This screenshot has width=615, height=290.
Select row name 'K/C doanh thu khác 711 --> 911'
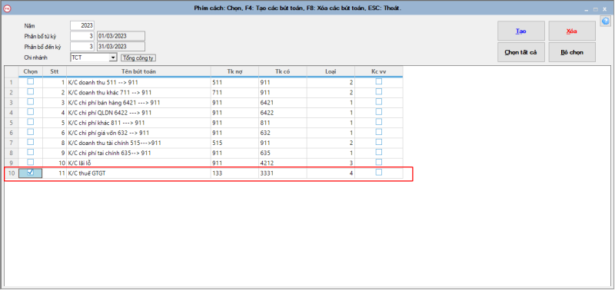(x=110, y=93)
